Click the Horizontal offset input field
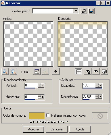This screenshot has width=111, height=135. point(31,97)
